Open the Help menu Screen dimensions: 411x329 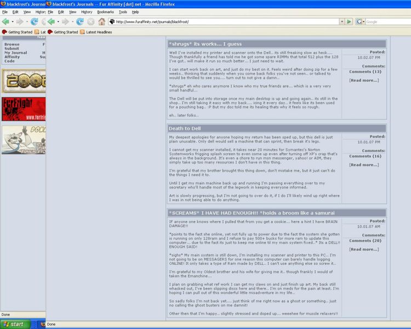click(x=135, y=12)
